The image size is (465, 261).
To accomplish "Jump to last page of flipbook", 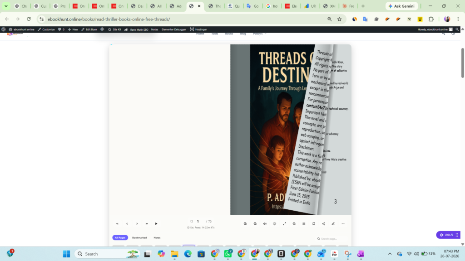I will tap(147, 224).
